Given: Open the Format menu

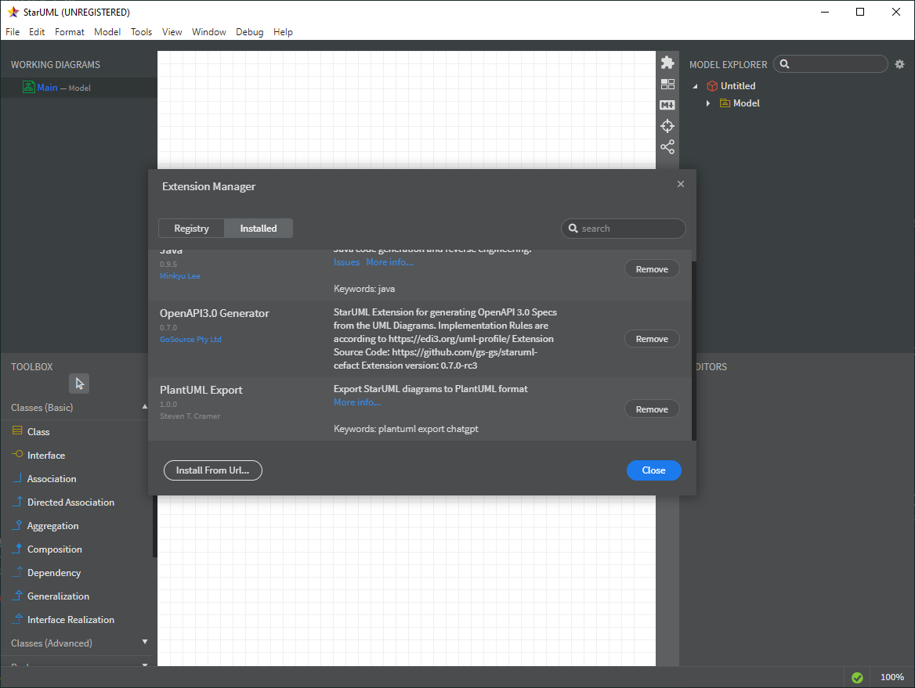Looking at the screenshot, I should (70, 32).
